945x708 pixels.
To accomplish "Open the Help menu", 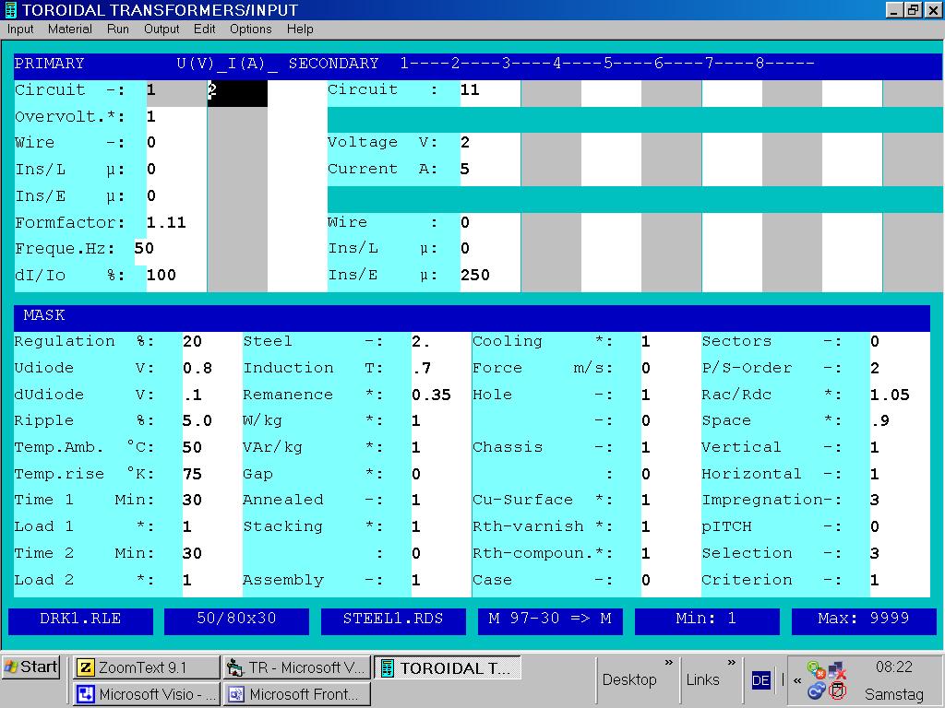I will tap(300, 29).
